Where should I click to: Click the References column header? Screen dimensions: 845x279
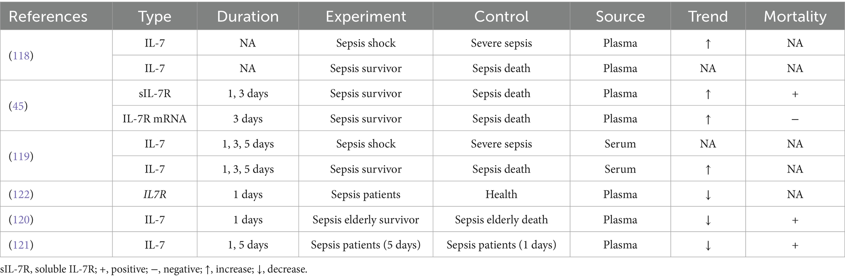click(x=48, y=16)
